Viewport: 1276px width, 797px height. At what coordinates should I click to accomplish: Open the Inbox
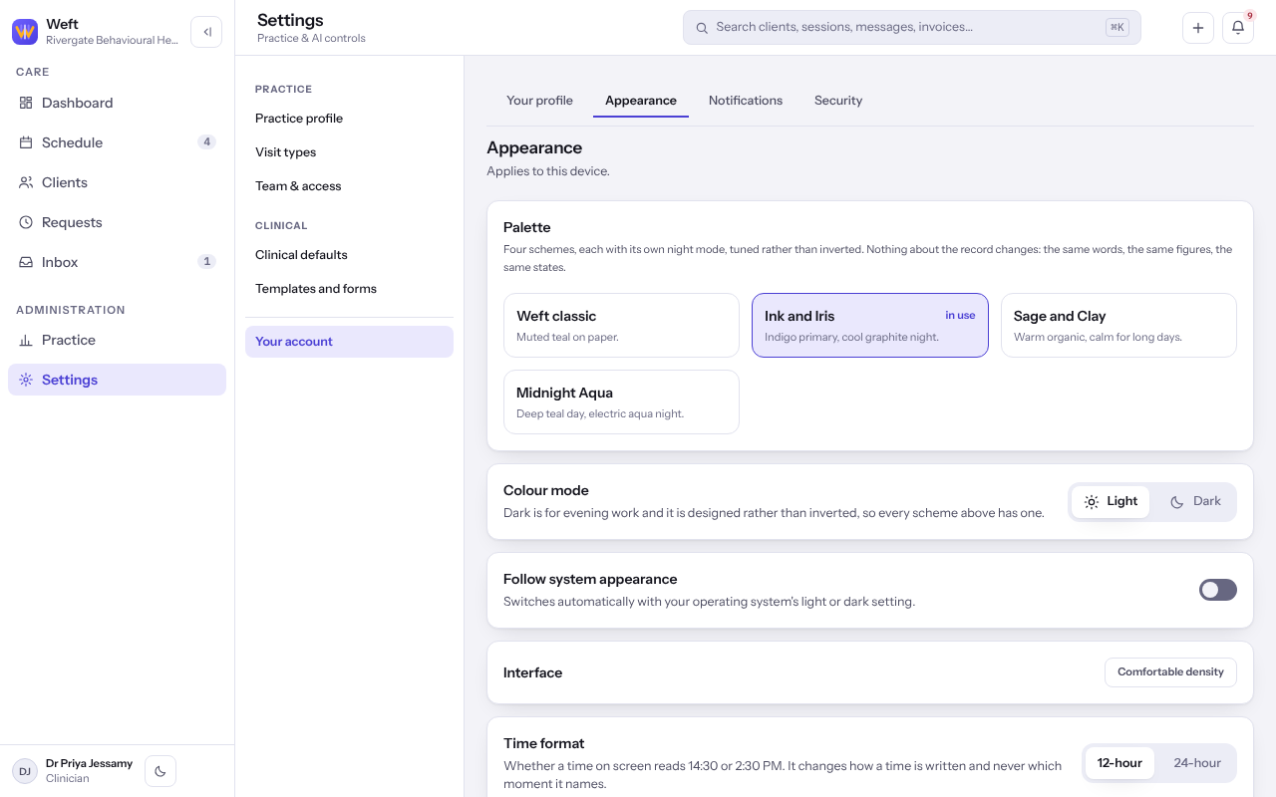[x=118, y=262]
